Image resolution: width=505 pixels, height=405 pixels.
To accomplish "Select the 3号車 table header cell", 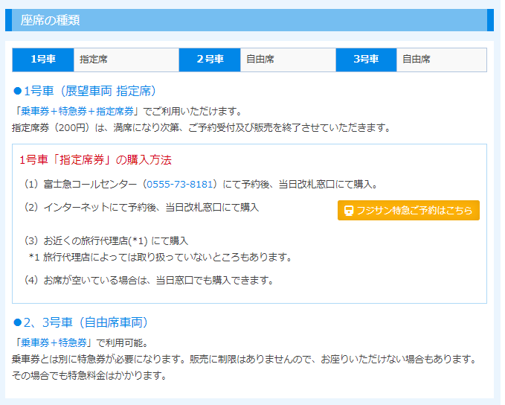I will (x=366, y=60).
